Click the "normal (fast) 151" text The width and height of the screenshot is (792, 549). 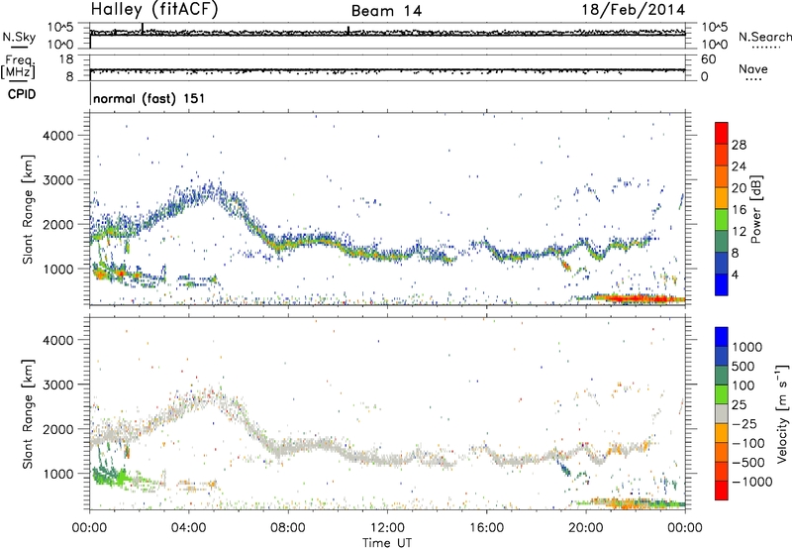[x=149, y=98]
